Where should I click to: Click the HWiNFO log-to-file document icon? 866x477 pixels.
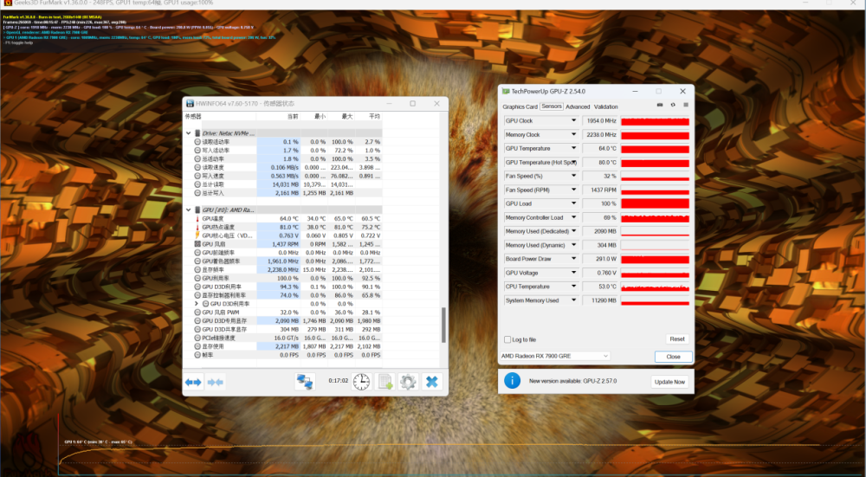click(385, 382)
